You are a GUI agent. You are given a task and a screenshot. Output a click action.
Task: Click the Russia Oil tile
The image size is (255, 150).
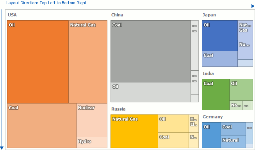click(173, 124)
